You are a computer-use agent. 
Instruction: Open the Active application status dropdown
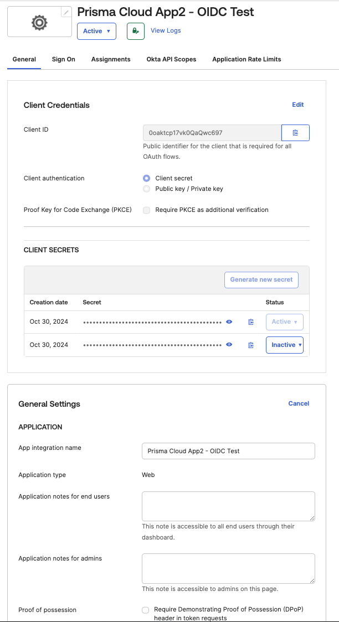pos(96,31)
